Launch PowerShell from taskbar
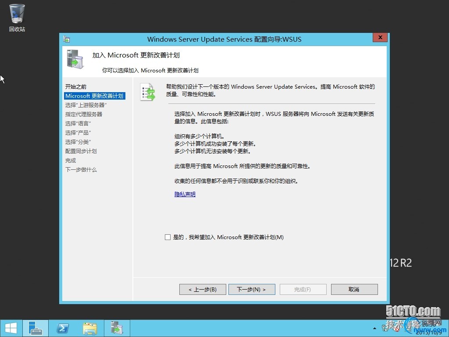 [62, 328]
